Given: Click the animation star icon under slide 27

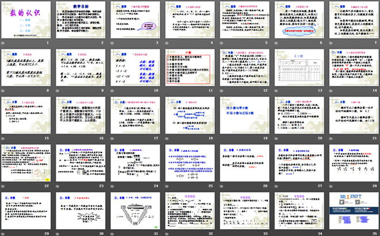Looking at the screenshot, I should 276,186.
